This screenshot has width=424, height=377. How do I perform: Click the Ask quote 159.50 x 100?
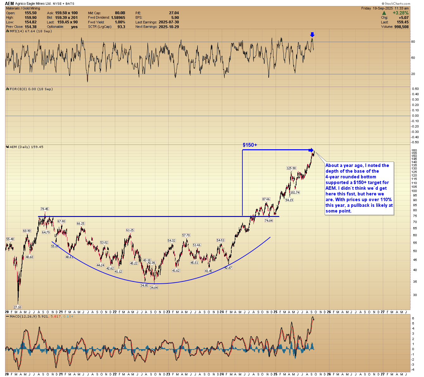coord(66,13)
